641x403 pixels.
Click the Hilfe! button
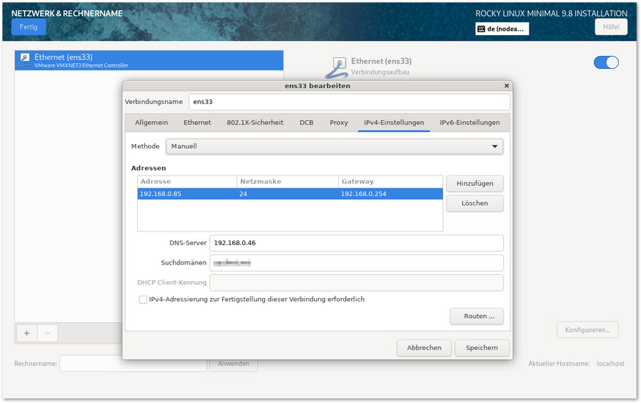(611, 27)
